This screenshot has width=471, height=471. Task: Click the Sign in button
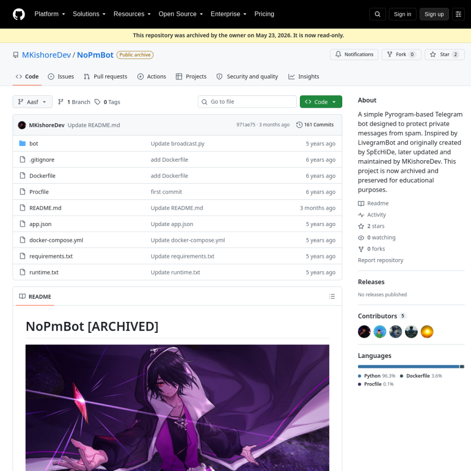point(402,14)
